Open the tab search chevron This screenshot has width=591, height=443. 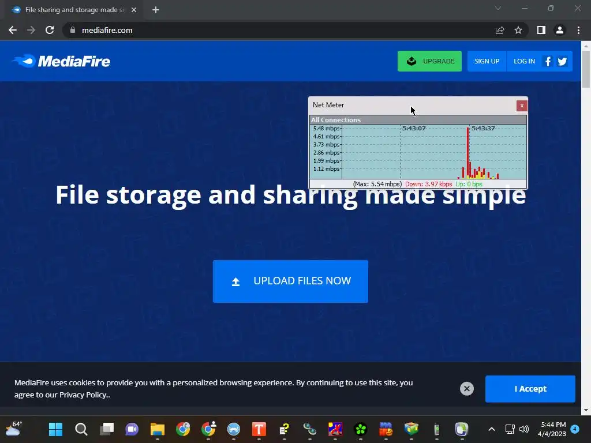point(498,8)
